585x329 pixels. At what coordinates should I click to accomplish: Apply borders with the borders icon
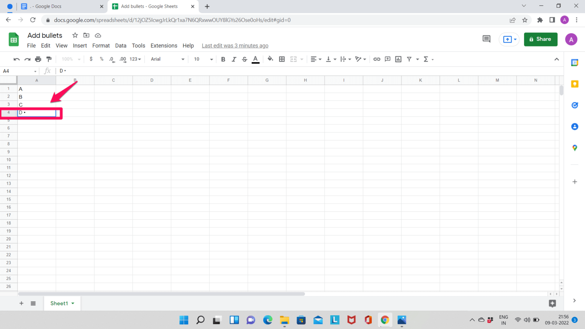(281, 59)
